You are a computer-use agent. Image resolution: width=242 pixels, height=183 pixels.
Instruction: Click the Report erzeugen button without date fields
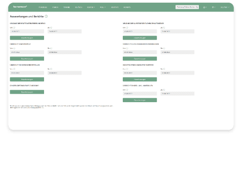[27, 92]
